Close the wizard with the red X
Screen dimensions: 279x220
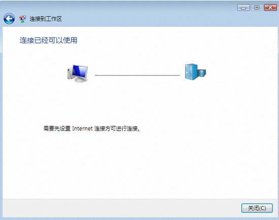[x=270, y=8]
